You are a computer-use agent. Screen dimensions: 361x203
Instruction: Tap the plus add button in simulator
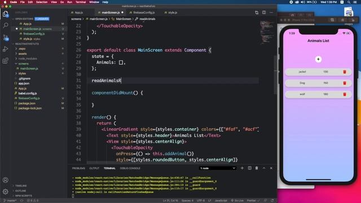[318, 59]
